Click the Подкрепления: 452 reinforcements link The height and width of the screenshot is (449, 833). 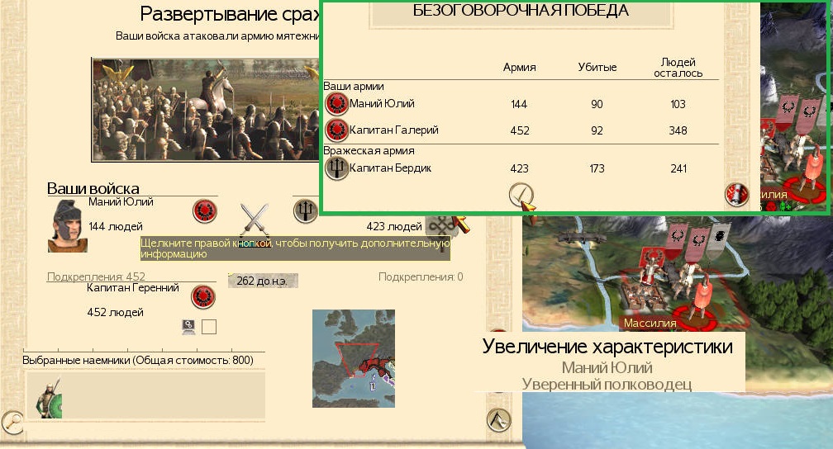(96, 276)
